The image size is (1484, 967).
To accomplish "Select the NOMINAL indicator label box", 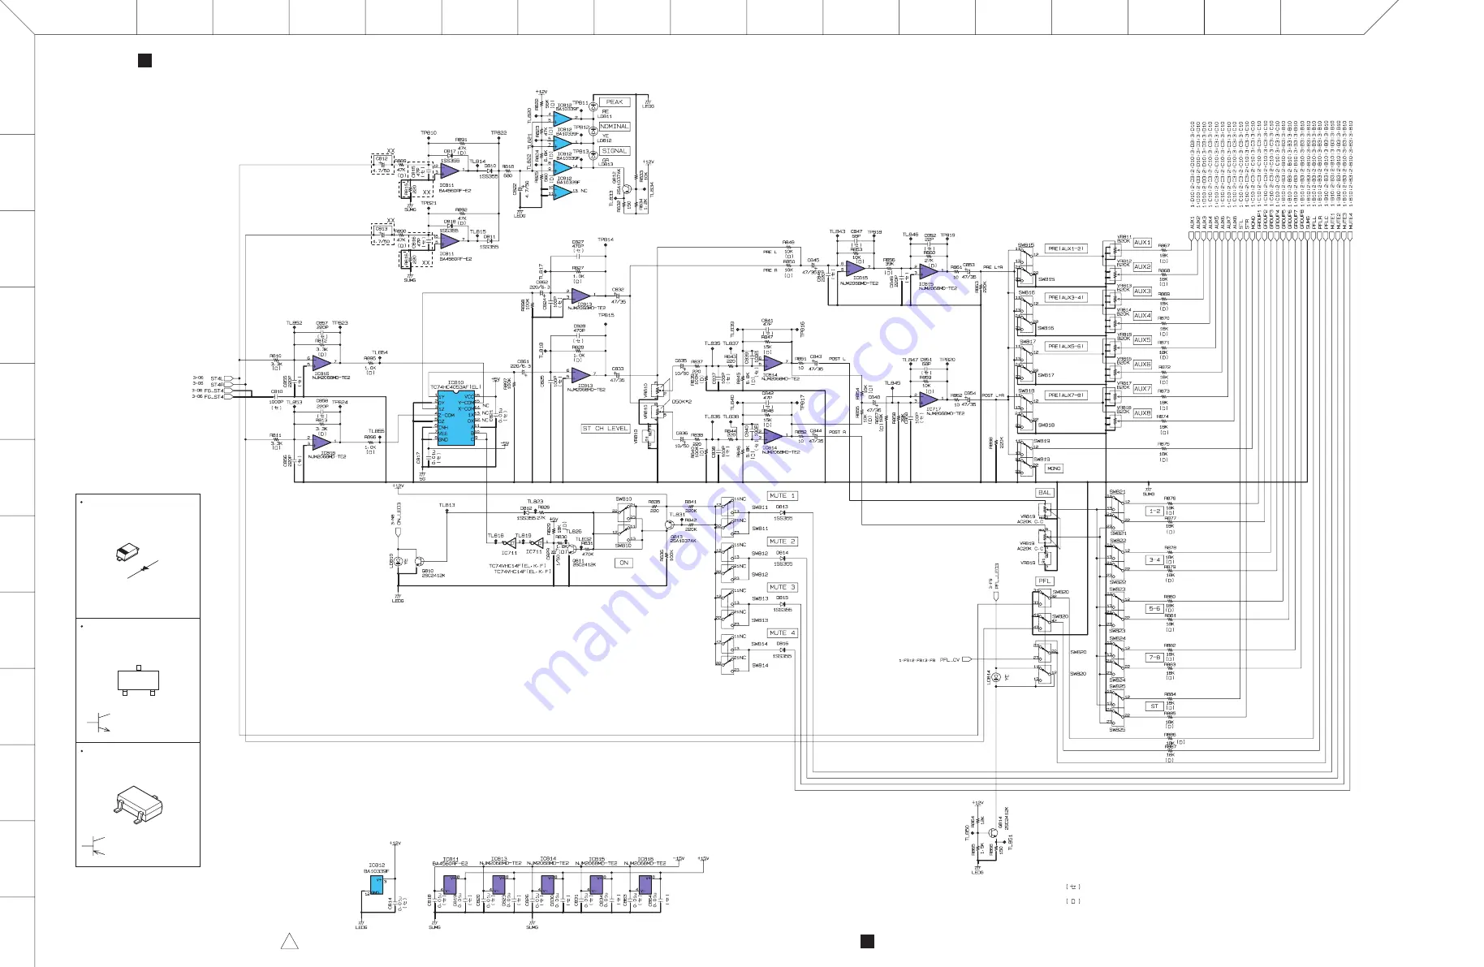I will (615, 127).
